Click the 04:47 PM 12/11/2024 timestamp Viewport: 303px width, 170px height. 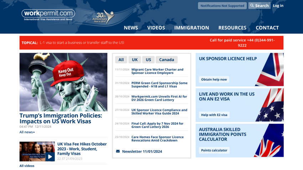click(x=35, y=127)
